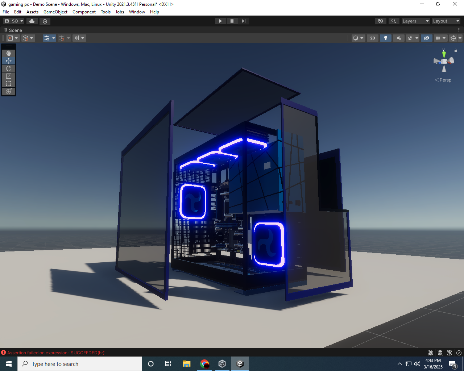
Task: Select the Hand view tool
Action: [9, 53]
